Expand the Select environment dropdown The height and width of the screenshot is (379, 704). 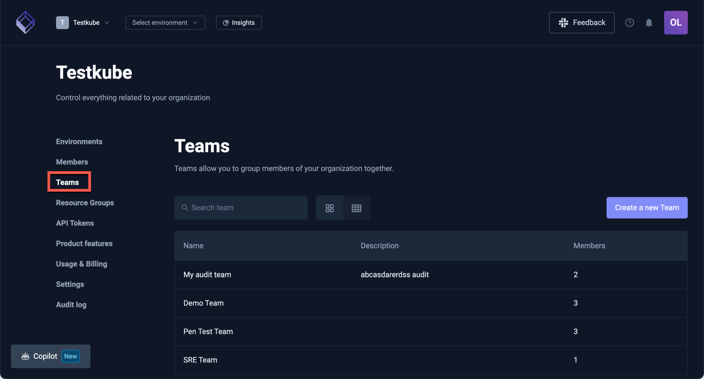[x=165, y=23]
